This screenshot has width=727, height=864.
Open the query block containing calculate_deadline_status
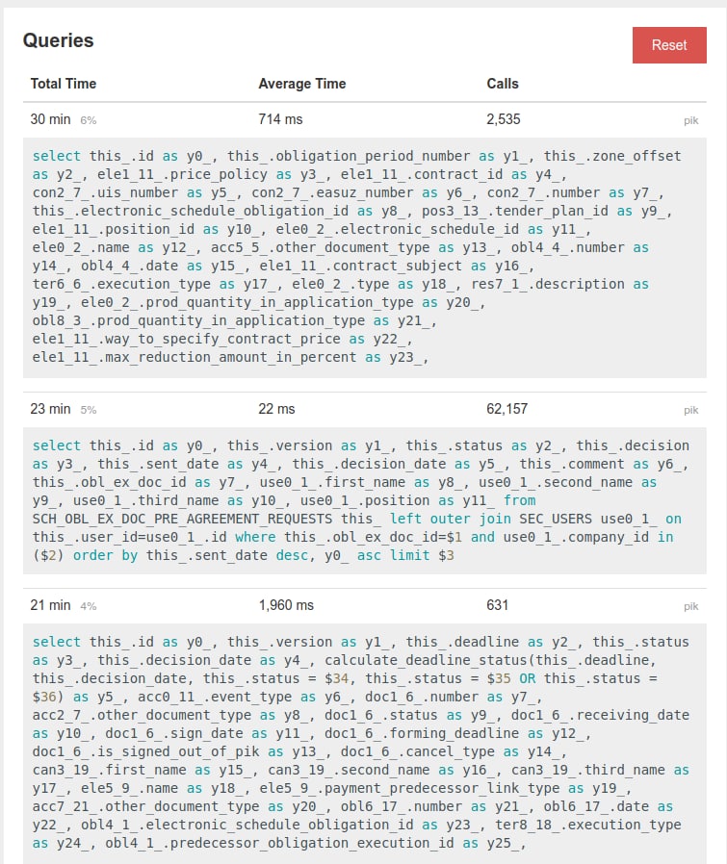pos(365,744)
